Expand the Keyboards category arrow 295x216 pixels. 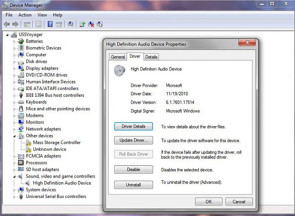[14, 103]
